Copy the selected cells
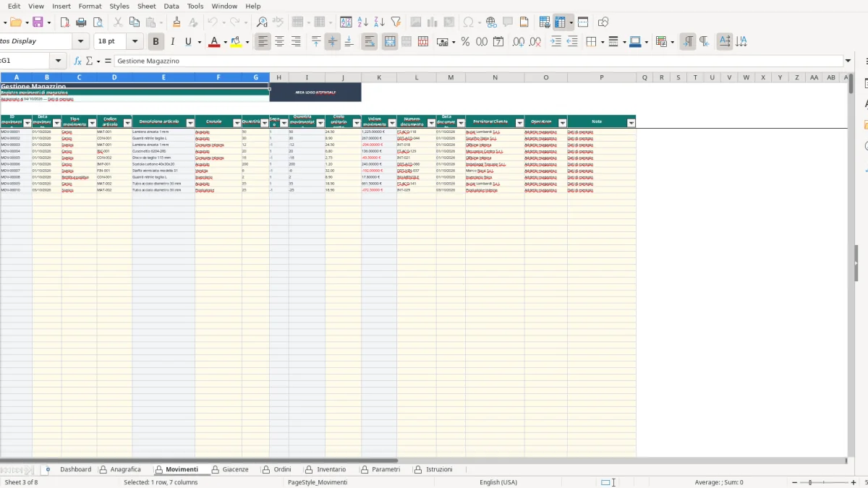 click(x=134, y=22)
